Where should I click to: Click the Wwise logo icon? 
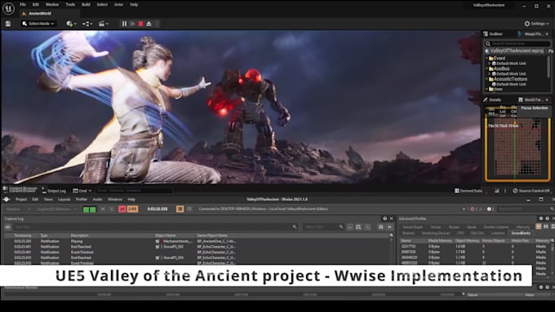coord(7,200)
